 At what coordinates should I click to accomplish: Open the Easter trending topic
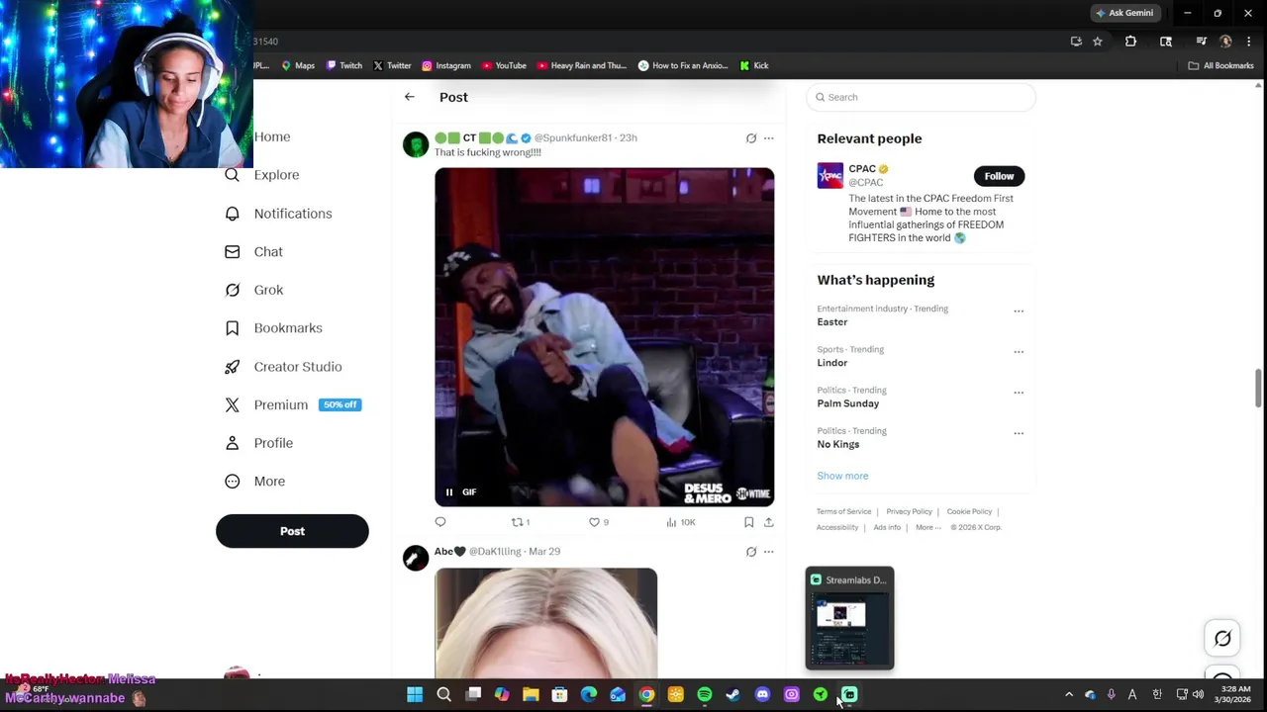[x=832, y=322]
